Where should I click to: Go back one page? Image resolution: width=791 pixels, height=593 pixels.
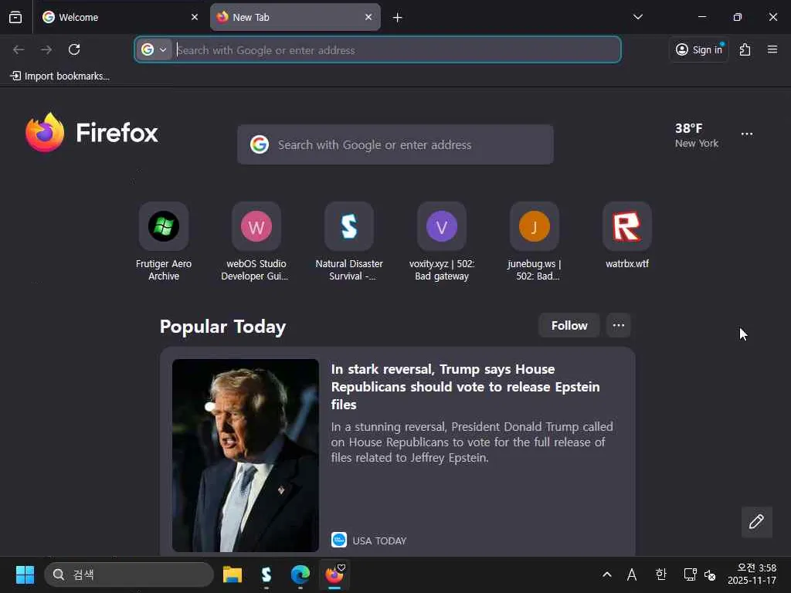[x=19, y=49]
